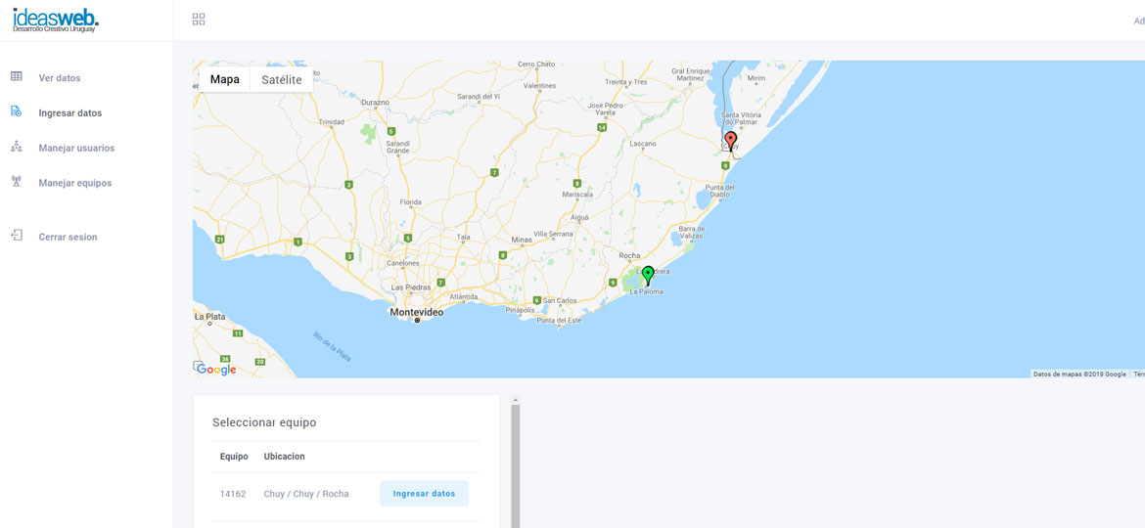Open the Manejar usuarios menu label

coord(76,149)
